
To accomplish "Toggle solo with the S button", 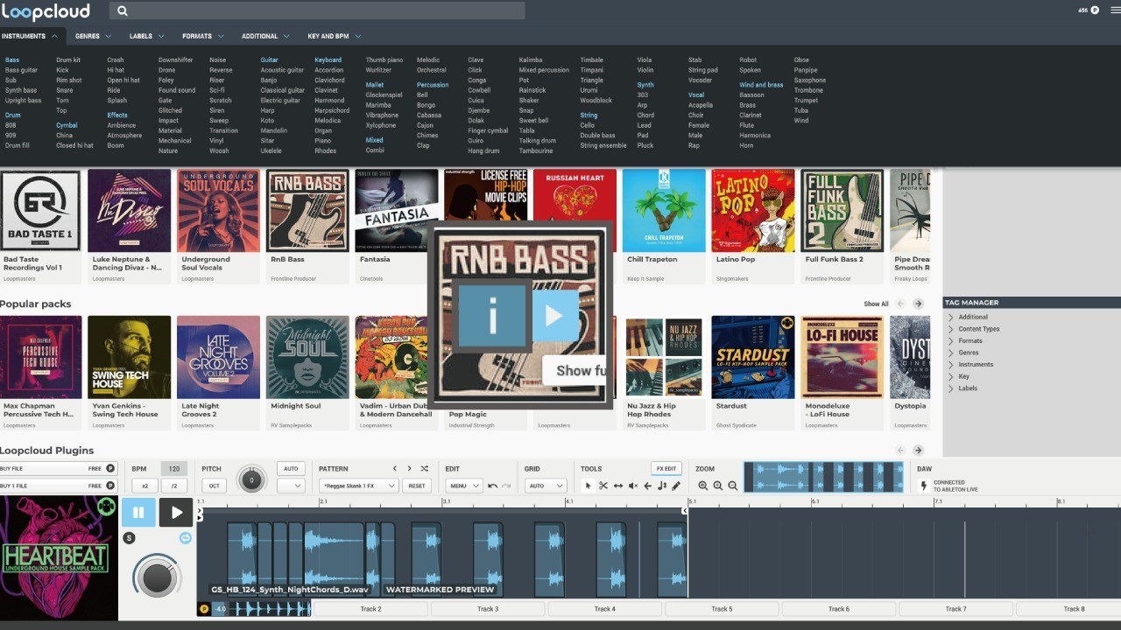I will [x=129, y=538].
